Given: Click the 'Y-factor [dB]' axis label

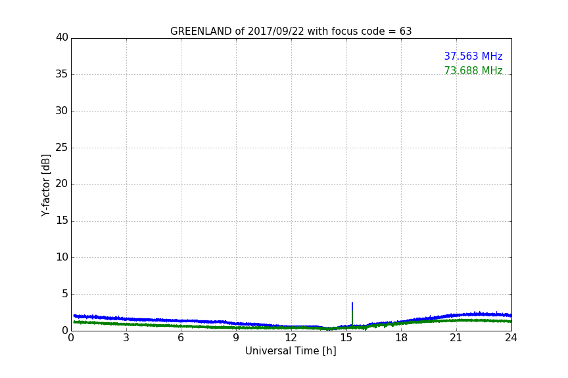Looking at the screenshot, I should [x=45, y=185].
